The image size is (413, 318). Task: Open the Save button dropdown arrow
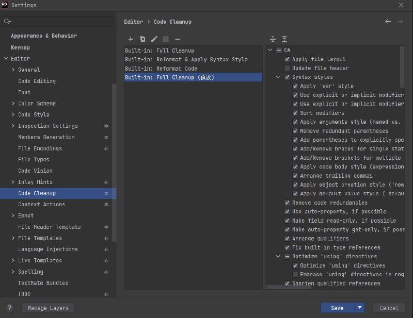360,308
